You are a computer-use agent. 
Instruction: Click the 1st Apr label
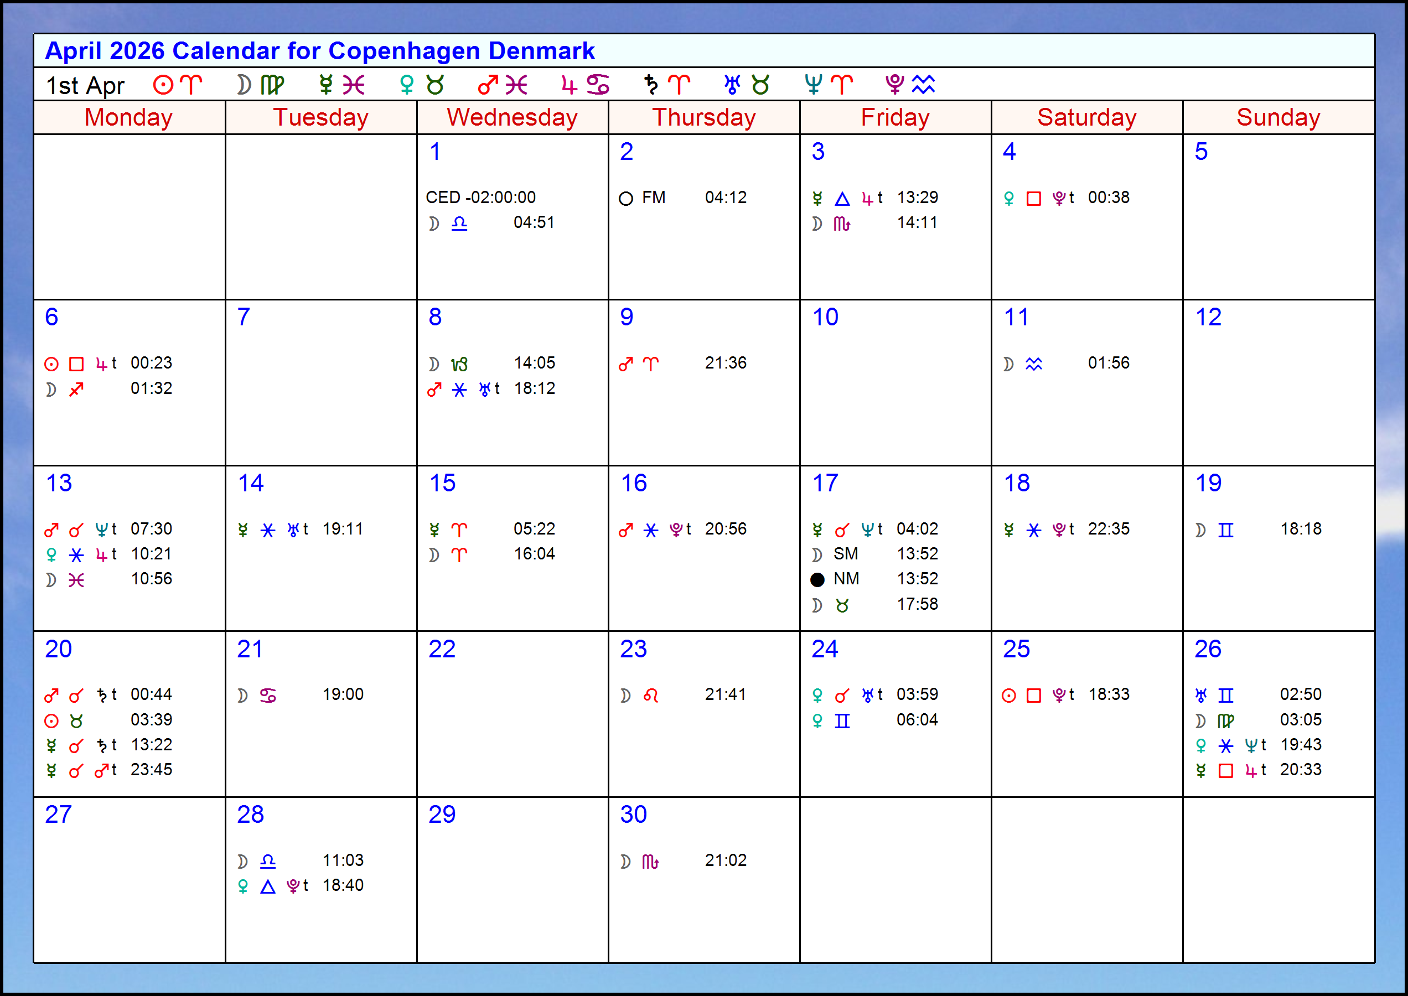point(85,86)
